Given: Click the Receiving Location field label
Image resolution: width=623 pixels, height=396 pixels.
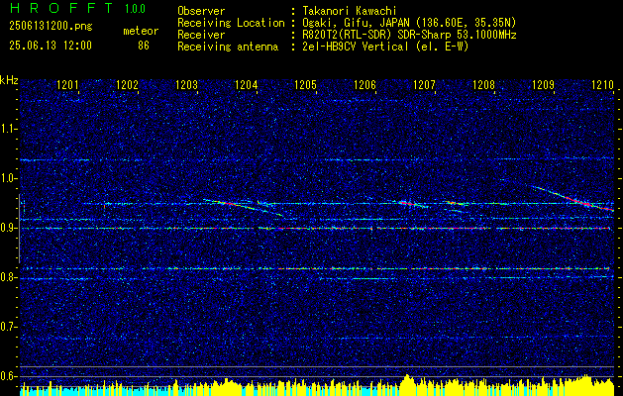Looking at the screenshot, I should tap(231, 23).
